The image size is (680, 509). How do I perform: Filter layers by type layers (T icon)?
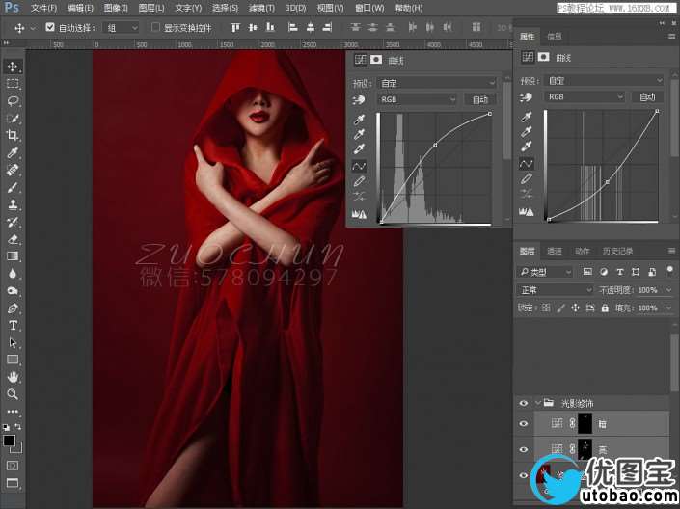click(x=620, y=272)
